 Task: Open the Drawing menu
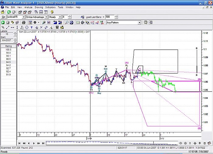coord(39,7)
